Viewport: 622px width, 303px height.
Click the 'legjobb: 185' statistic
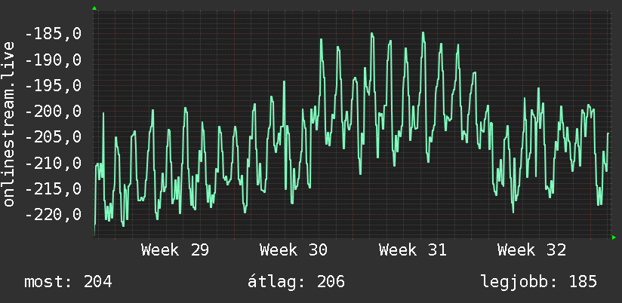point(539,282)
